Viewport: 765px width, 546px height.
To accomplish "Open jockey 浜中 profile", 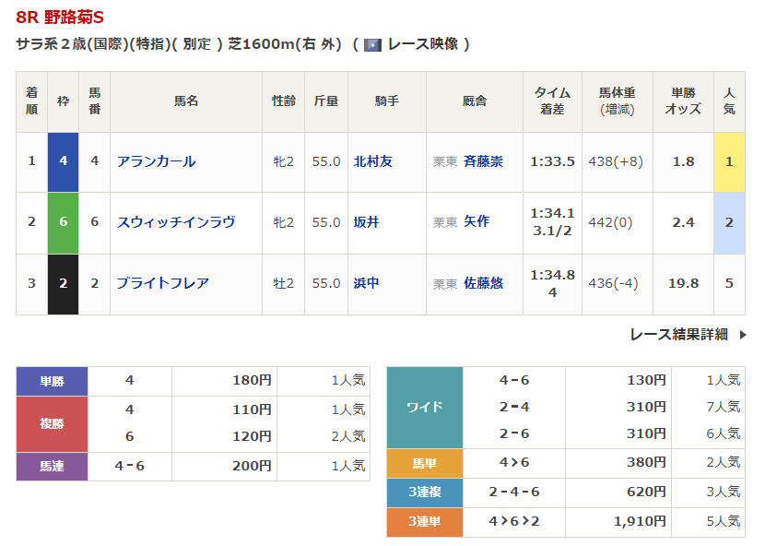I will [x=366, y=283].
